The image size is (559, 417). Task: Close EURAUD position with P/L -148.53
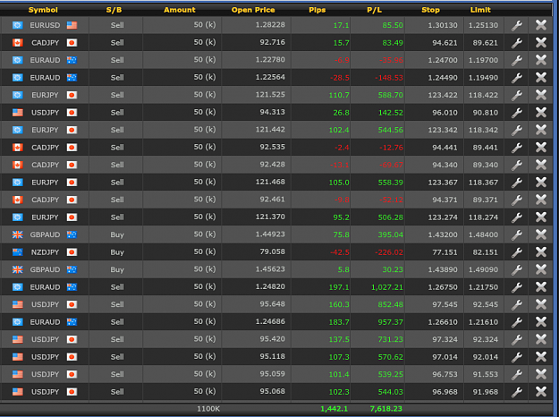pyautogui.click(x=541, y=78)
